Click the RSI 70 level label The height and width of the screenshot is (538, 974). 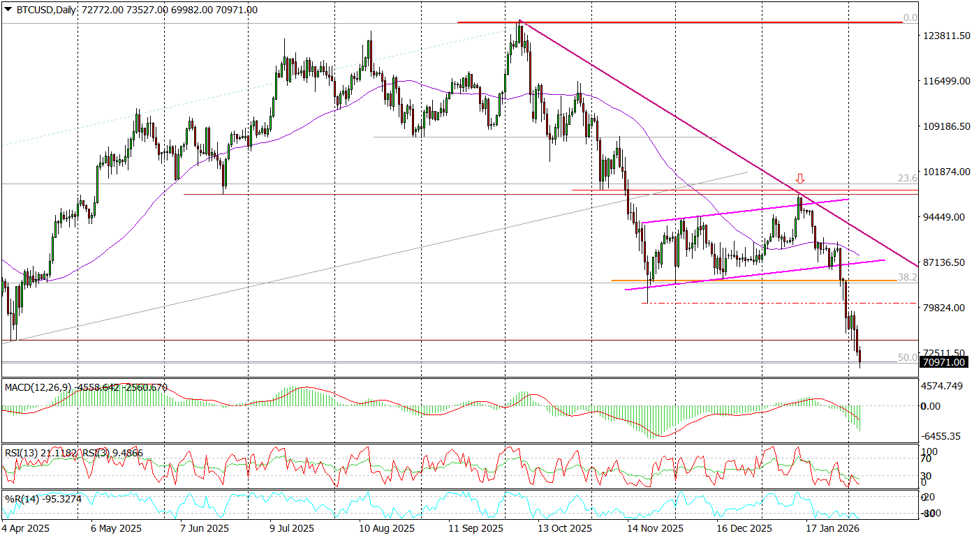pos(927,458)
